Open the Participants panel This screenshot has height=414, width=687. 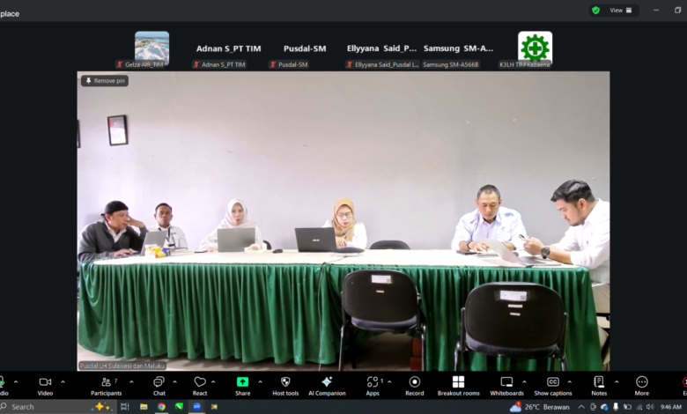107,384
